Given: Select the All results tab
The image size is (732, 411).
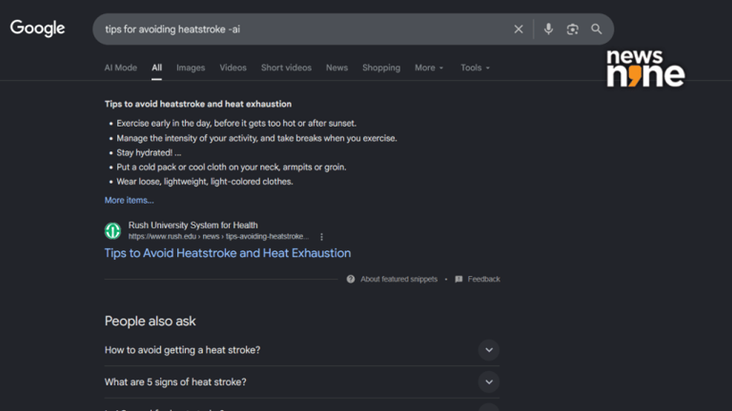Looking at the screenshot, I should coord(156,68).
